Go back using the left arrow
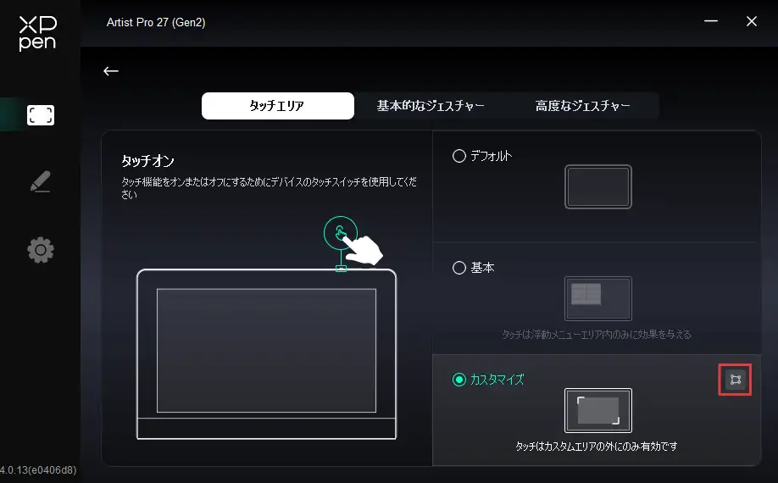This screenshot has height=483, width=778. (111, 71)
